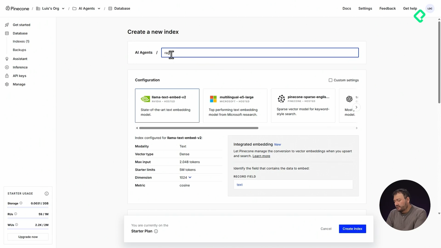Click the 'Dense' Vector type value
This screenshot has height=248, width=441.
click(184, 154)
